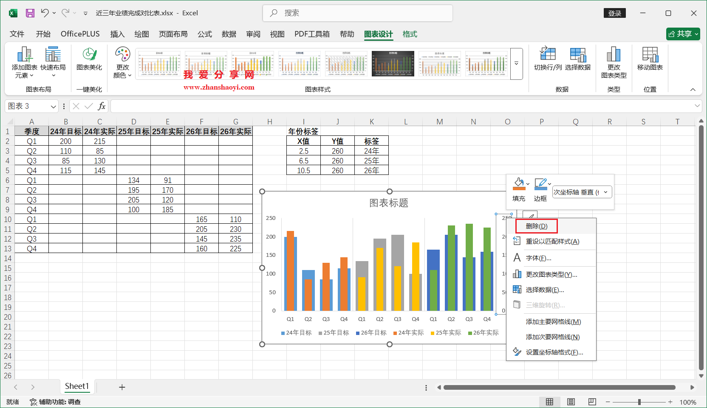The height and width of the screenshot is (408, 707).
Task: Switch to the 插入 ribbon tab
Action: tap(117, 34)
